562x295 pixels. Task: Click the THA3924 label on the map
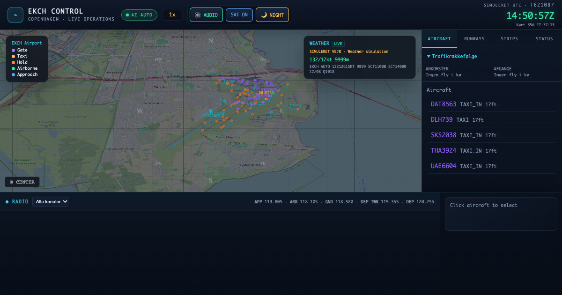click(x=263, y=96)
